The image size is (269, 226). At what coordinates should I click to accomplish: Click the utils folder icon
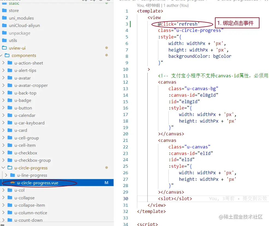pos(4,40)
